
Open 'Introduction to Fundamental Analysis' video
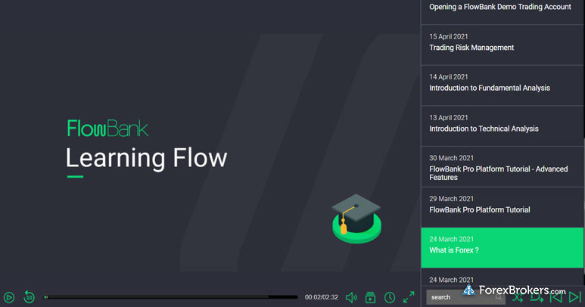[502, 85]
